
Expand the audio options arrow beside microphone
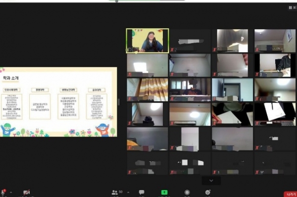11,193
